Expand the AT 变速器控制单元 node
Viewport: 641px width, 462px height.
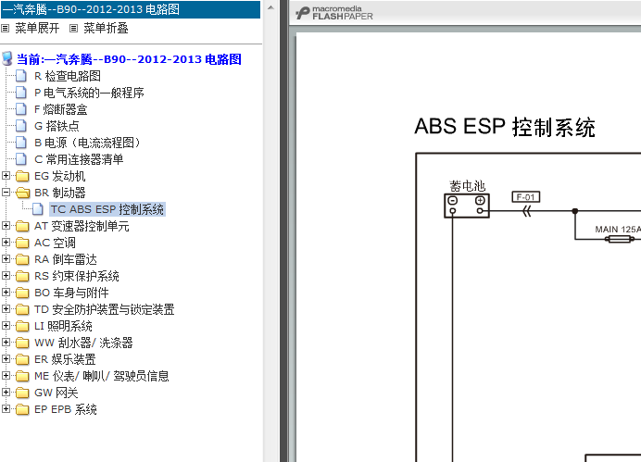point(6,226)
